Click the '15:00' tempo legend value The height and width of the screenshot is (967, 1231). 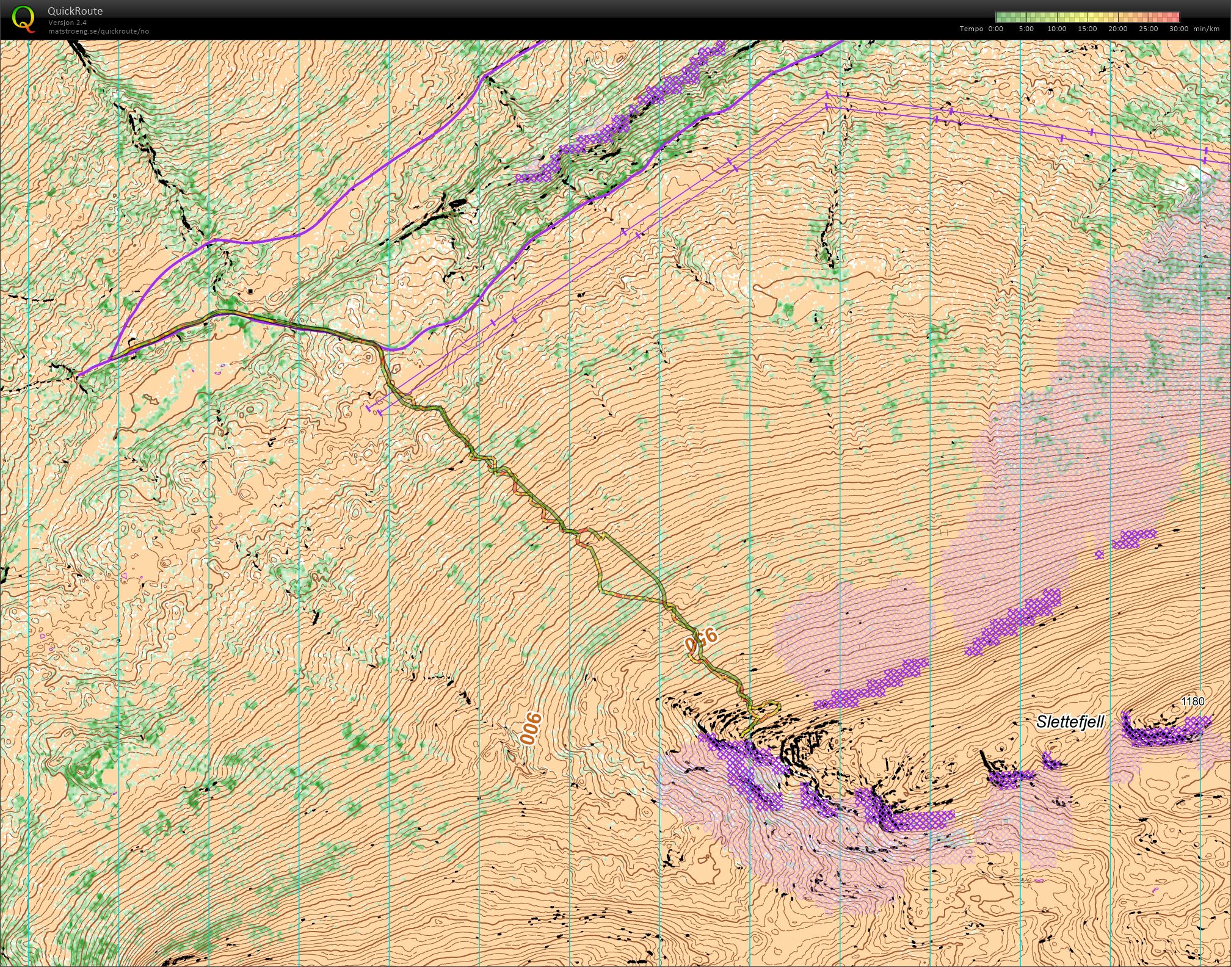[x=1087, y=29]
